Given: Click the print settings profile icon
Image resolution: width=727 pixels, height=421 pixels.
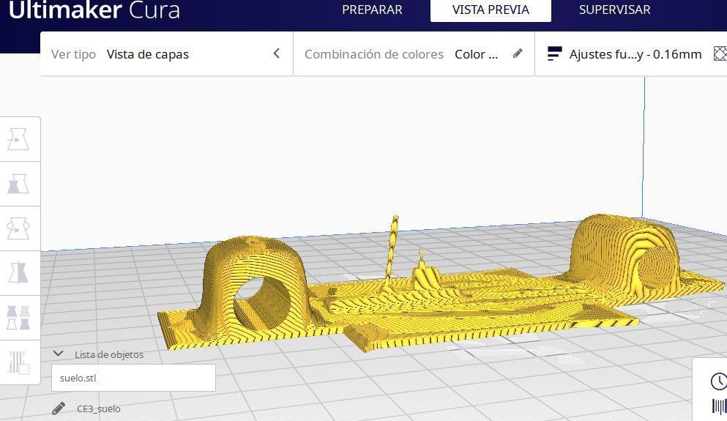Looking at the screenshot, I should coord(554,53).
